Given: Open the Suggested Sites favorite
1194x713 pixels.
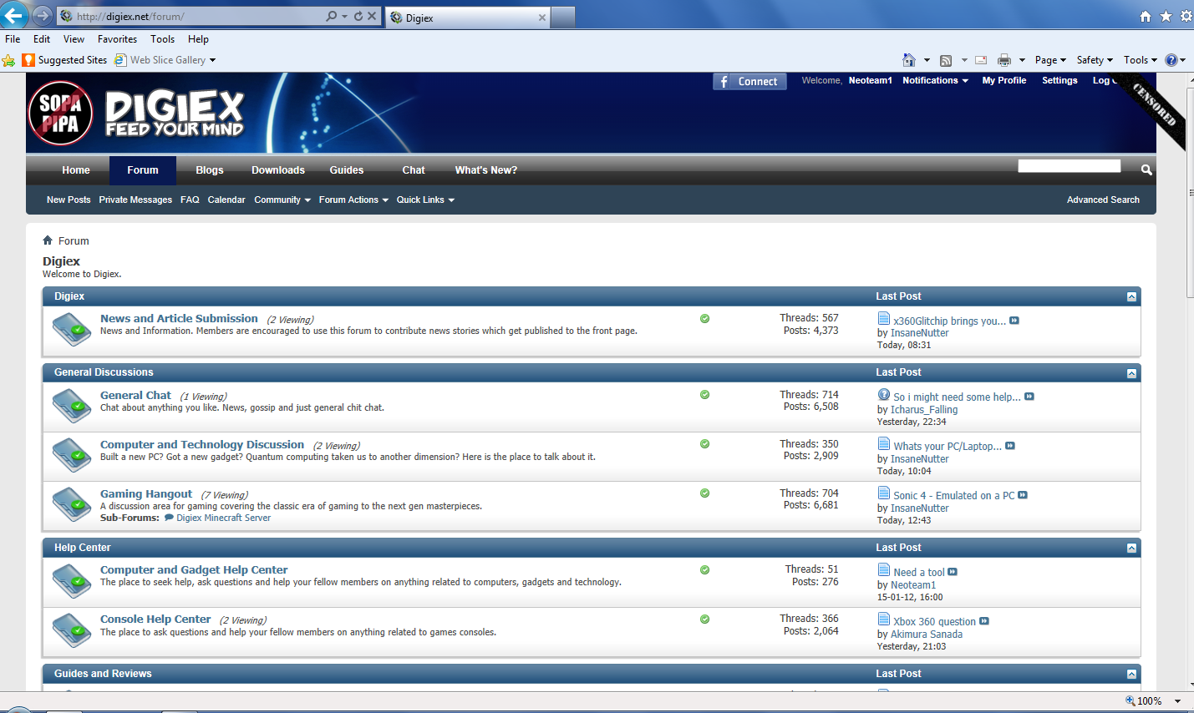Looking at the screenshot, I should 65,60.
